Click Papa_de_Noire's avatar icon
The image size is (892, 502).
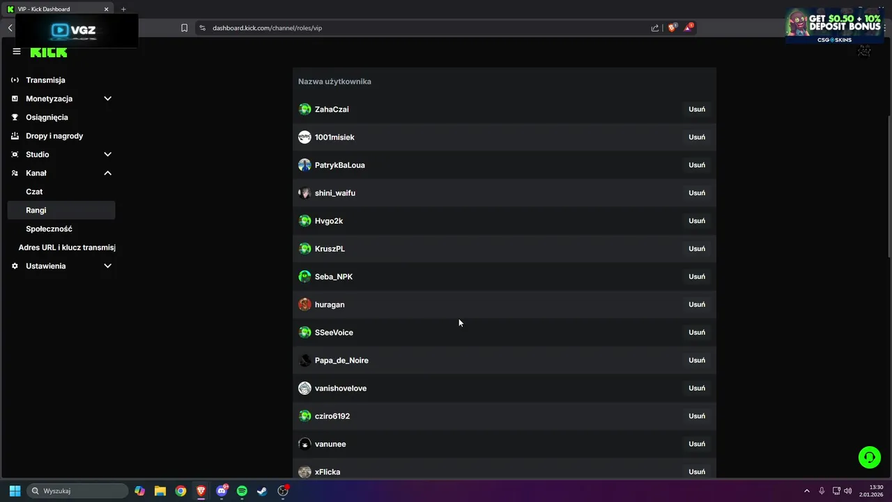(305, 360)
